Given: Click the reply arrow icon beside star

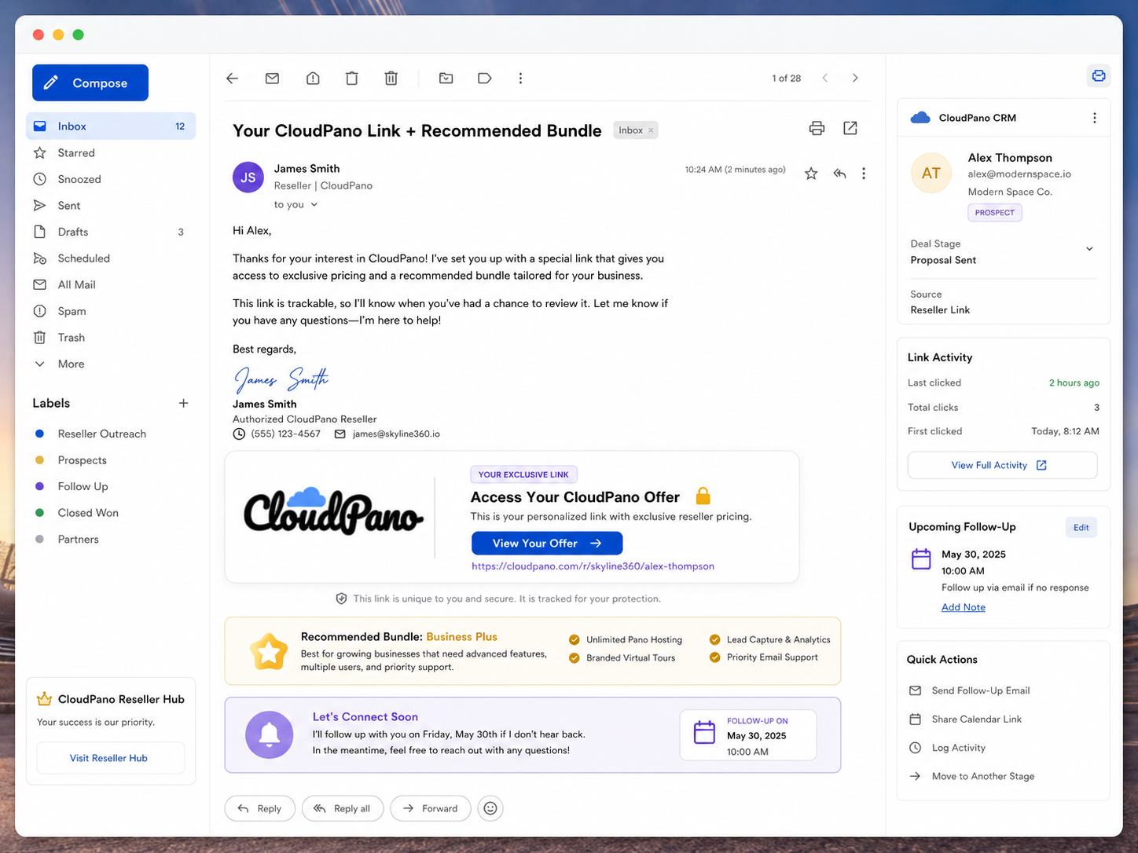Looking at the screenshot, I should [839, 174].
